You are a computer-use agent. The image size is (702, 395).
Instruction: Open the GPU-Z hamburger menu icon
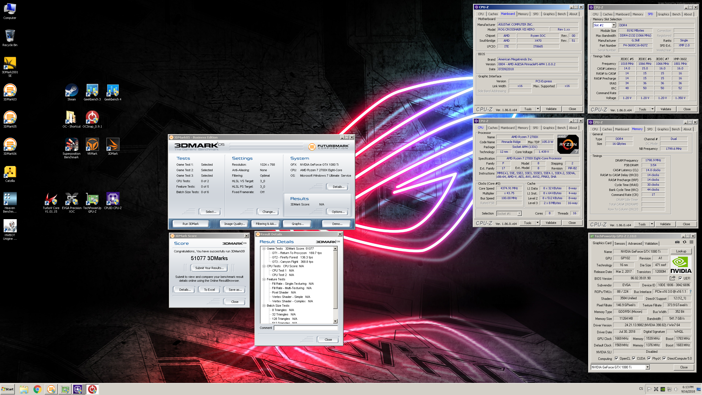692,242
